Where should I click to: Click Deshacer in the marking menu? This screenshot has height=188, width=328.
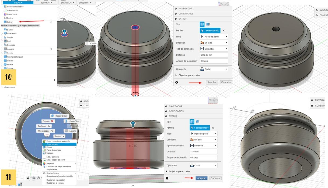pyautogui.click(x=44, y=126)
